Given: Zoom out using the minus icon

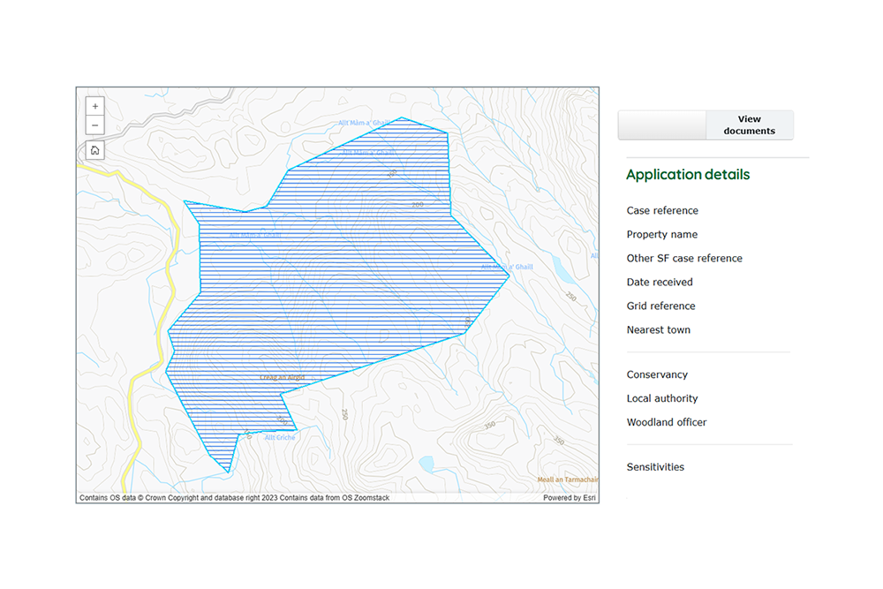Looking at the screenshot, I should coord(94,125).
